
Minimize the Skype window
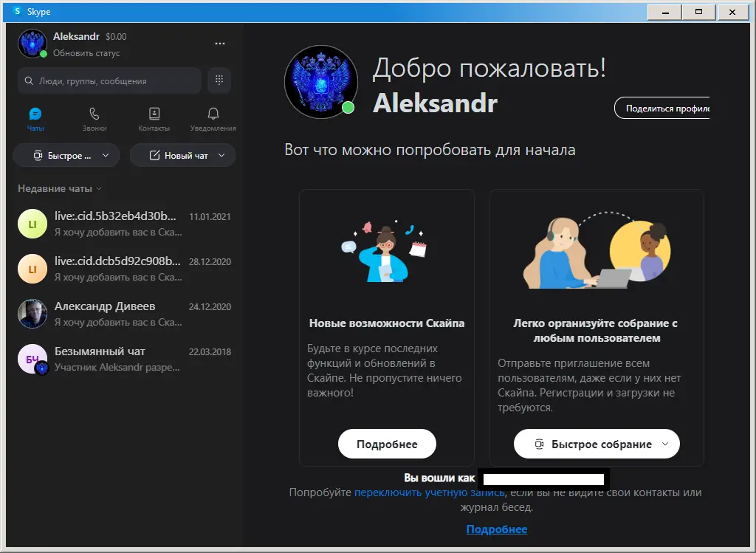click(x=665, y=12)
